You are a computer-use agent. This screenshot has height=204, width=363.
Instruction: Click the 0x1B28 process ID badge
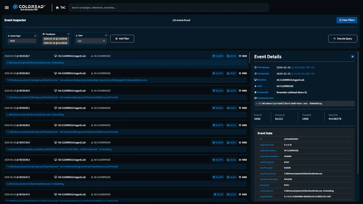(218, 142)
